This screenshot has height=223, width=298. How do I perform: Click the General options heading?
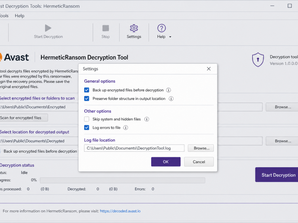pos(99,81)
